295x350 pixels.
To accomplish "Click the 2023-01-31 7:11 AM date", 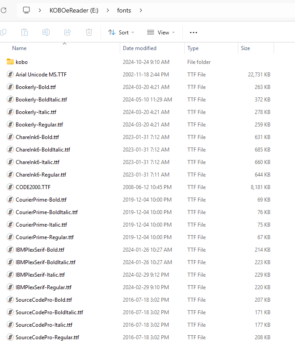I will pyautogui.click(x=146, y=175).
